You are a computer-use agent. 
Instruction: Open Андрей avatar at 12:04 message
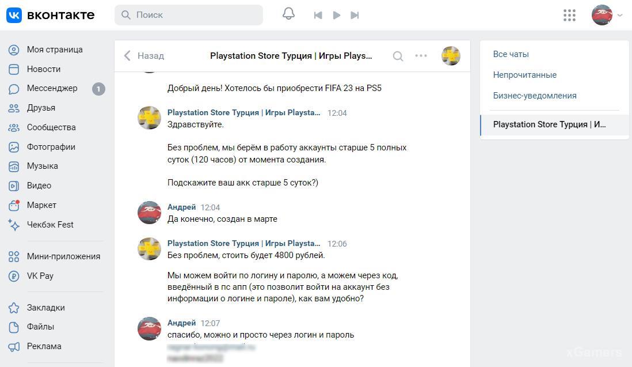tap(149, 213)
